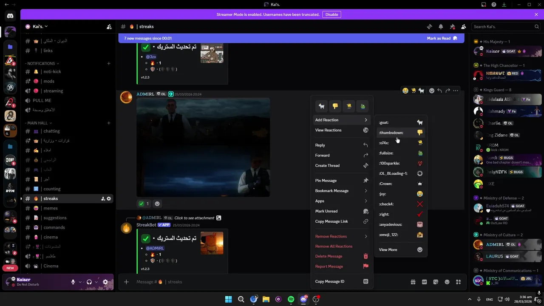
Task: Open microphone input options arrow
Action: pos(80,282)
